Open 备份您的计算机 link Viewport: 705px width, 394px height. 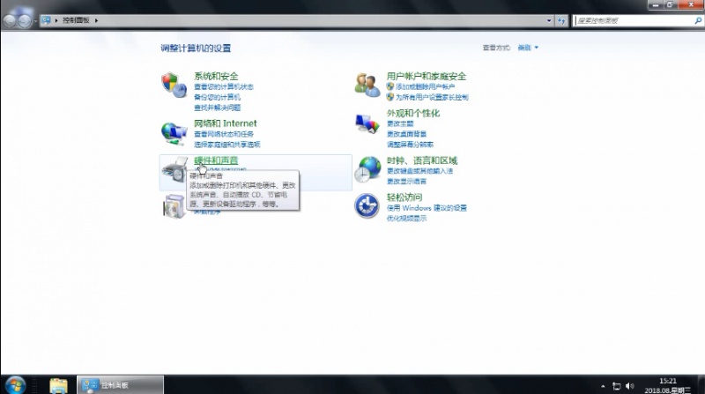tap(217, 97)
